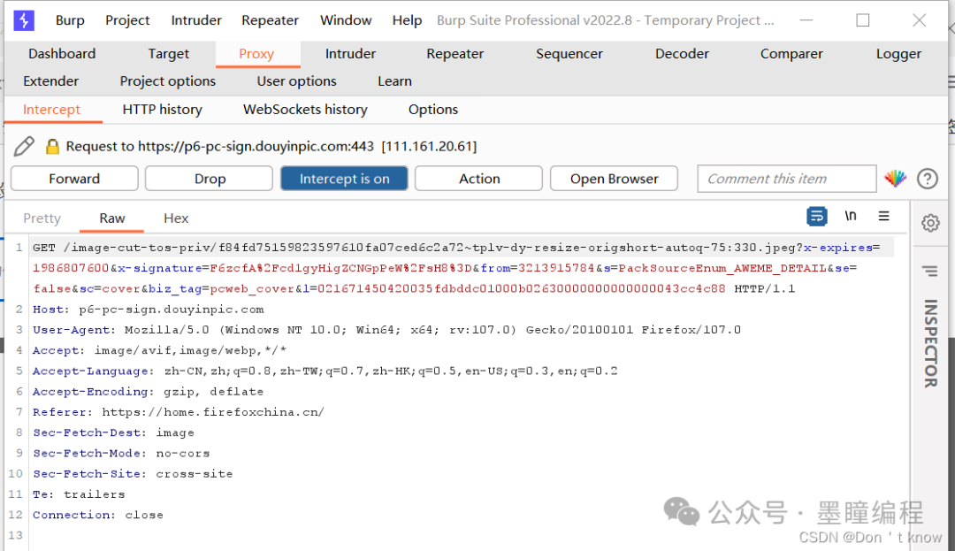
Task: Open the Learn tab
Action: coord(394,81)
